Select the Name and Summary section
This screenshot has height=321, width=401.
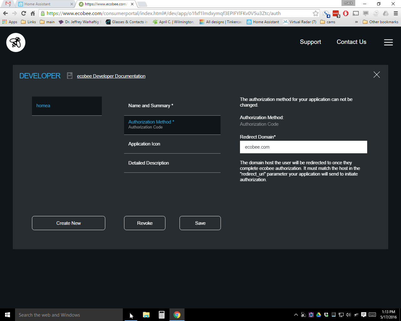pyautogui.click(x=172, y=106)
